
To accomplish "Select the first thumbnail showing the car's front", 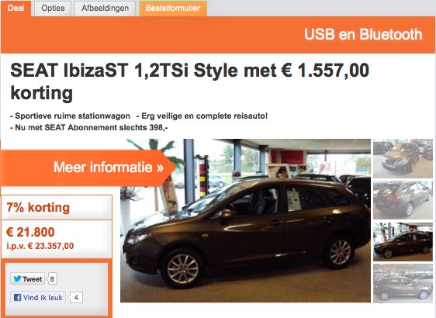I will tap(403, 159).
